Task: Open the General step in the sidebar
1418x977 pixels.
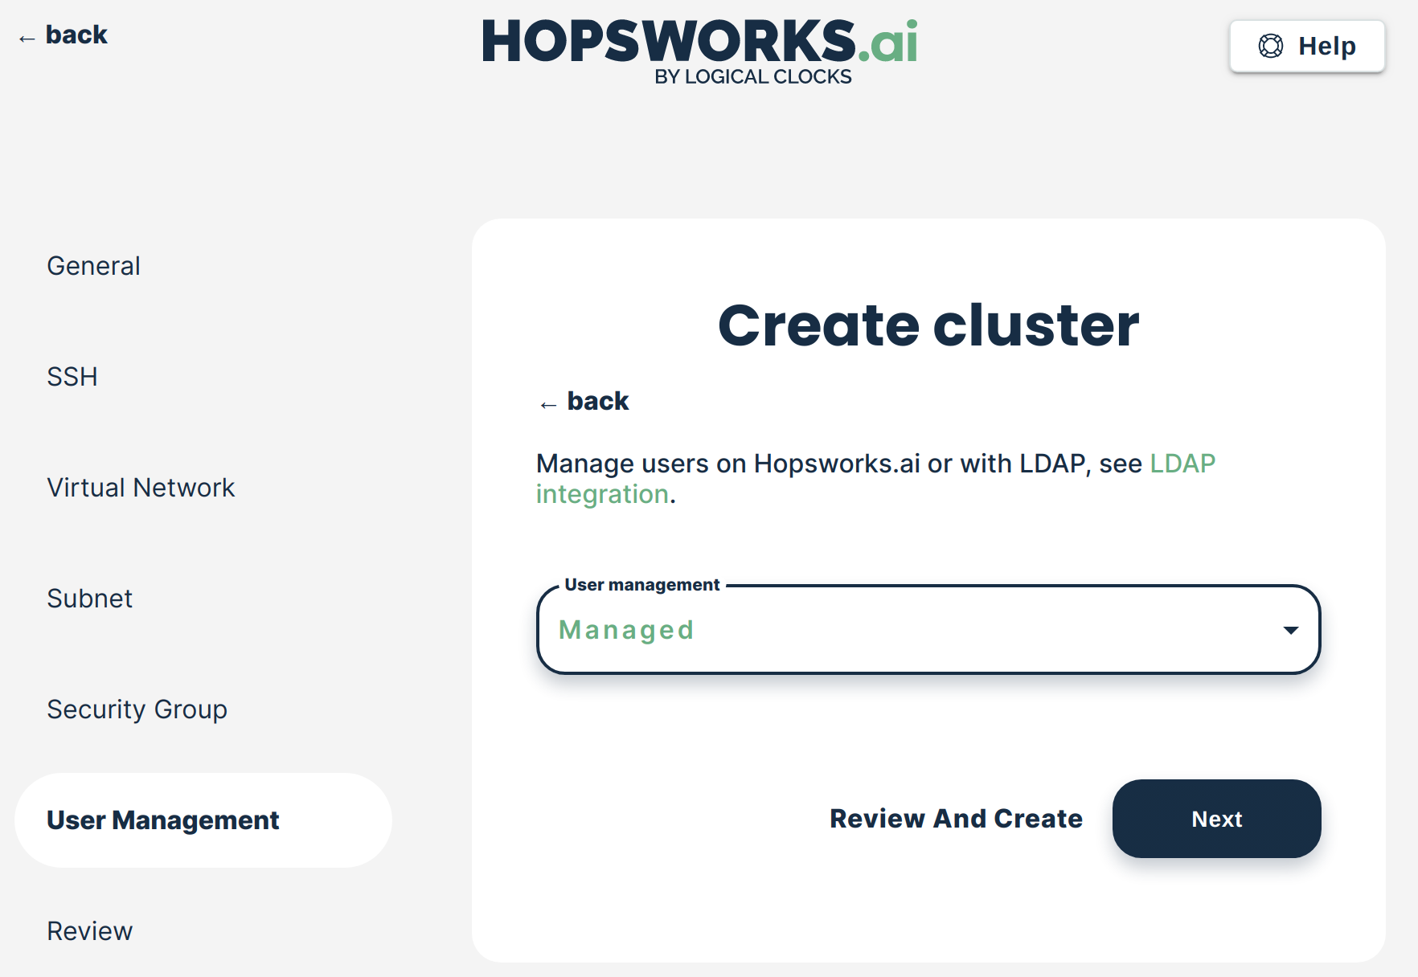Action: [93, 266]
